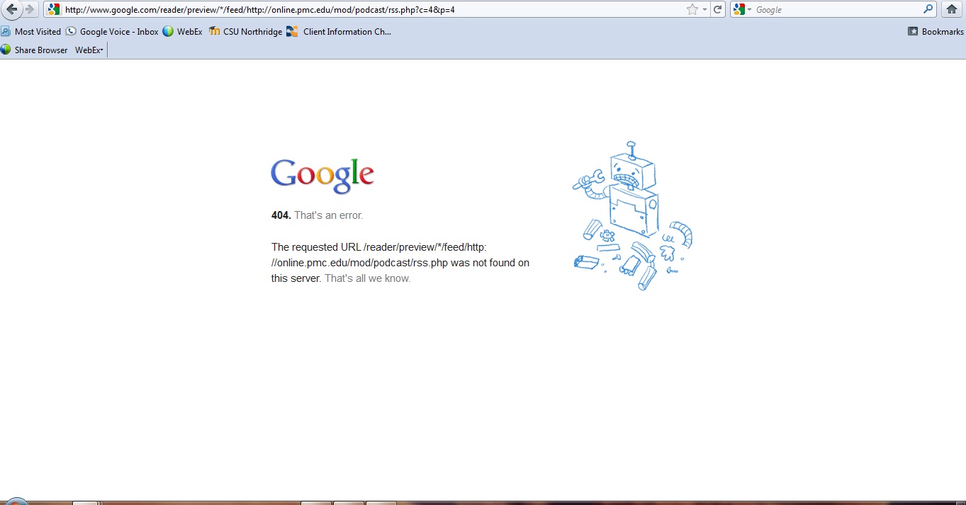Open the Bookmarks menu button
Screen dimensions: 966x505
click(936, 32)
